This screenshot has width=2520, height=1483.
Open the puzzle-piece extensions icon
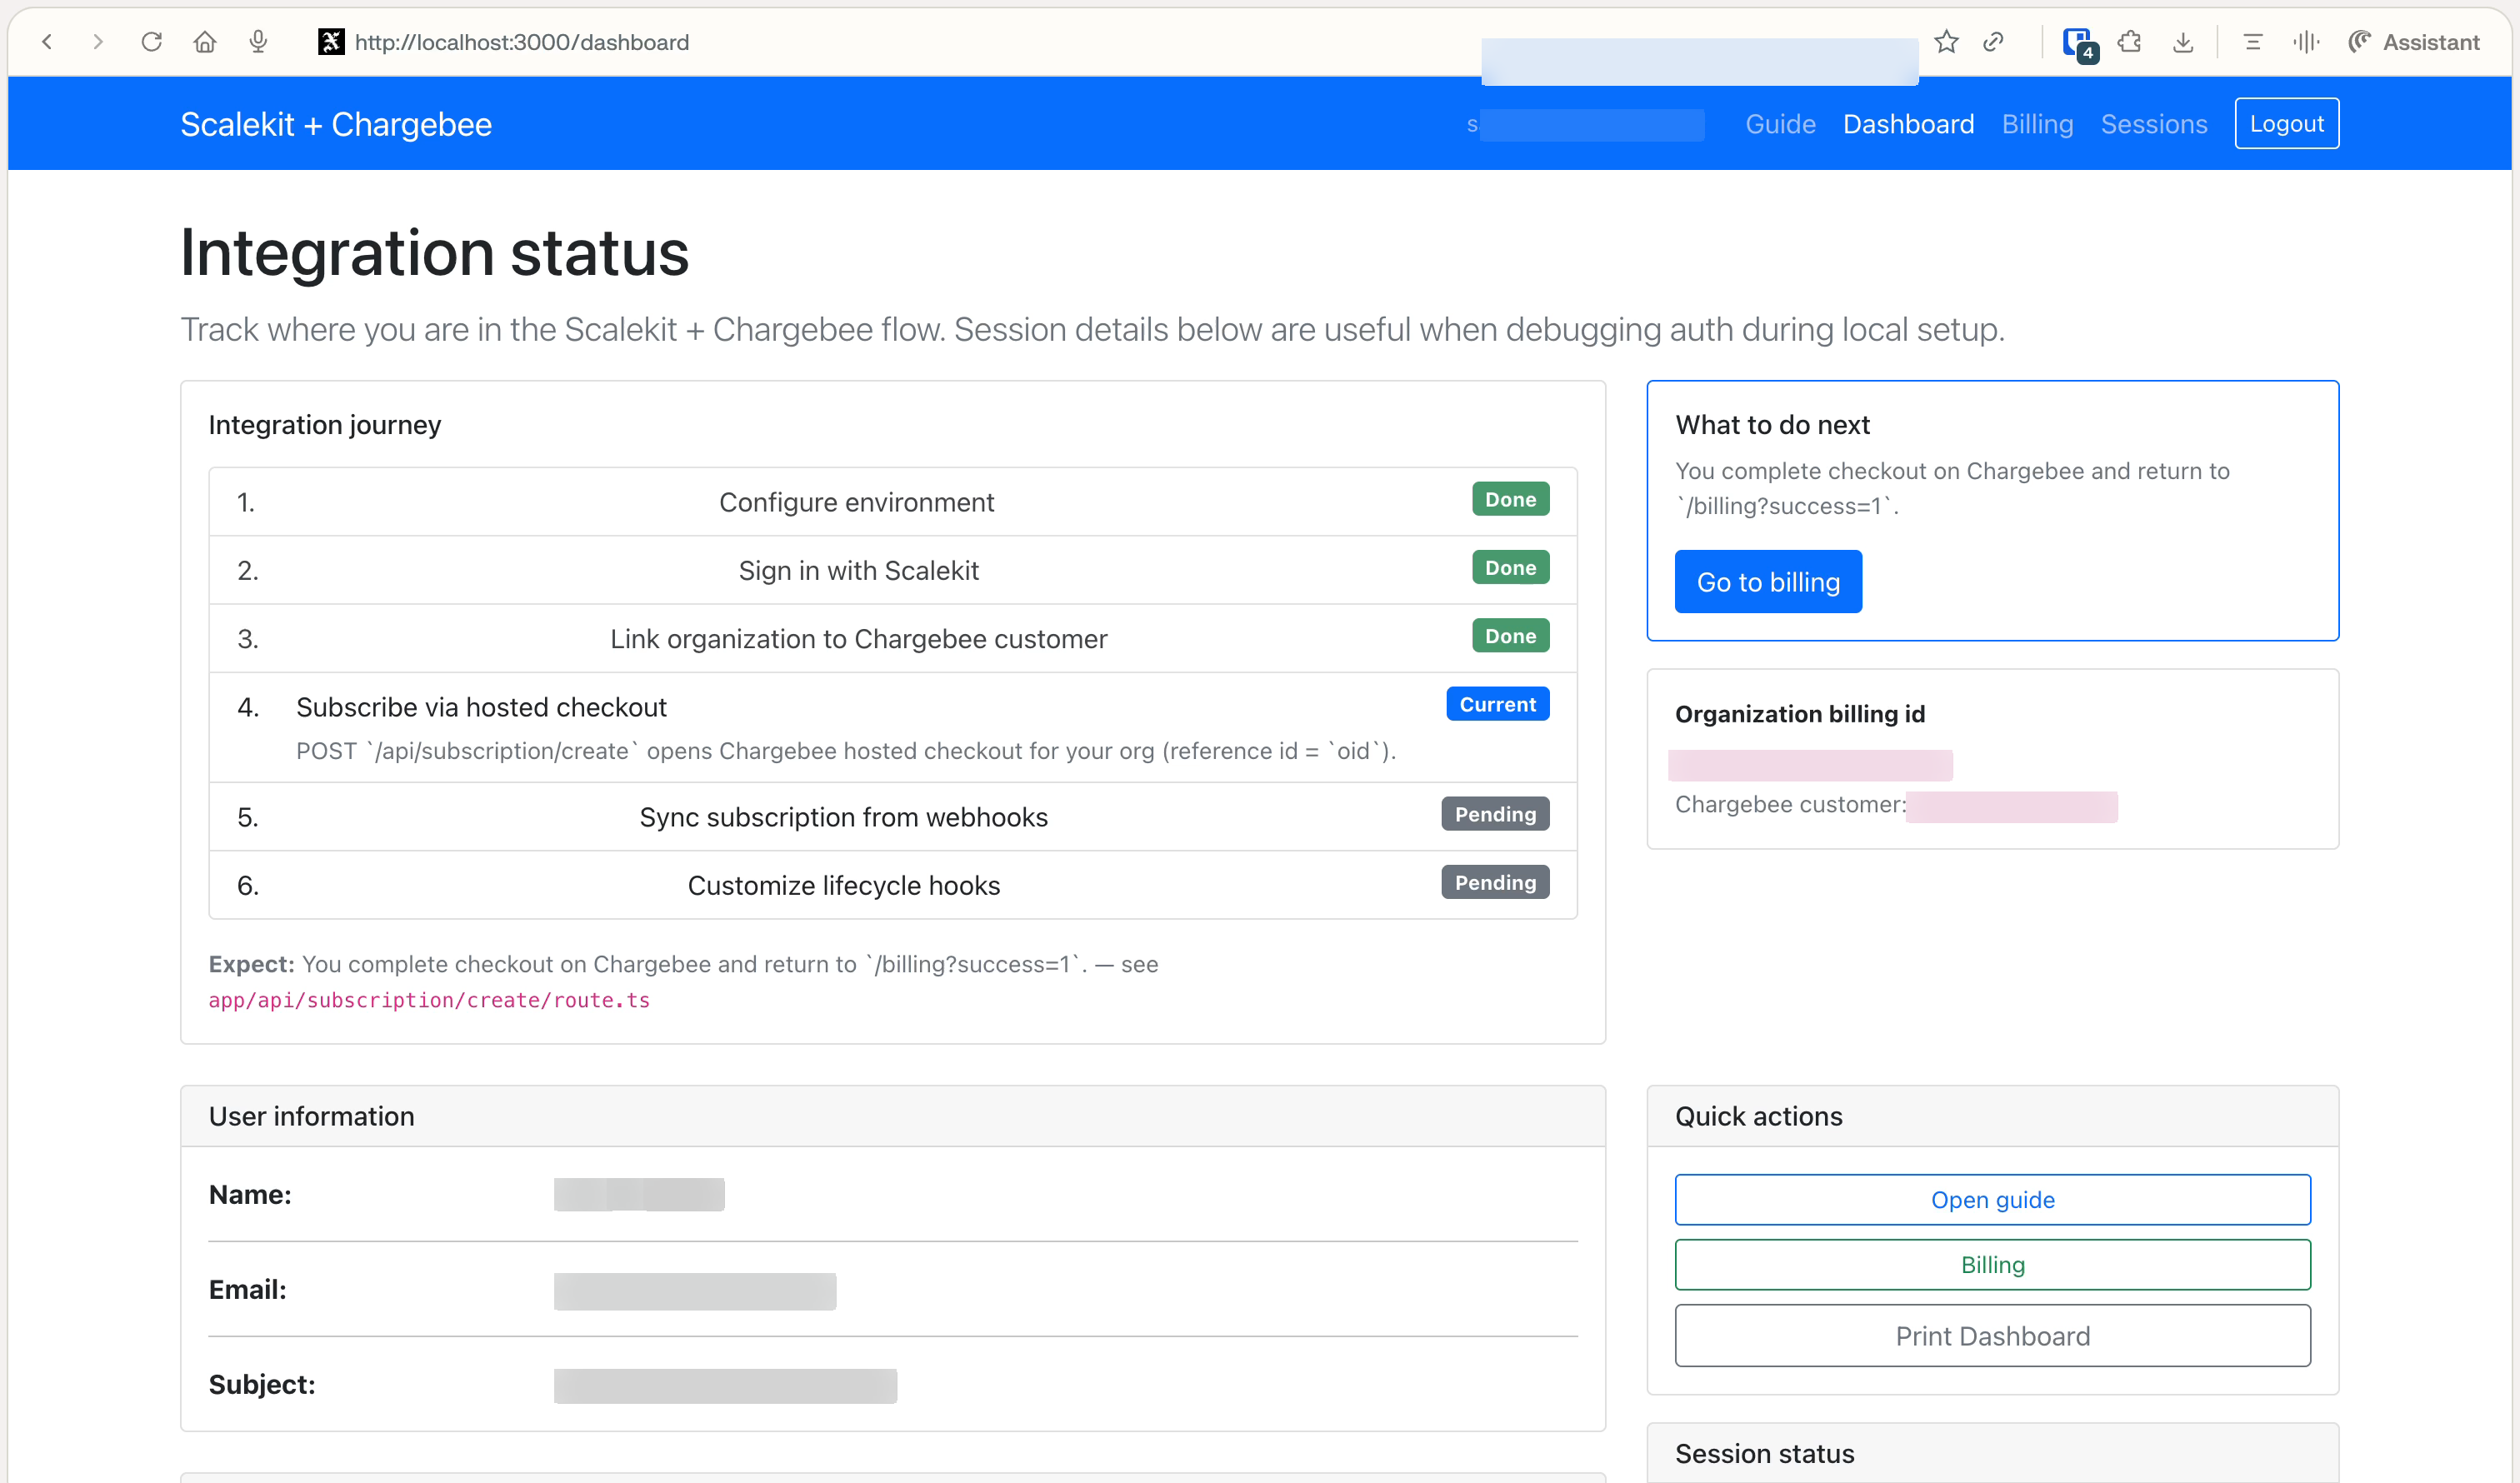2130,42
